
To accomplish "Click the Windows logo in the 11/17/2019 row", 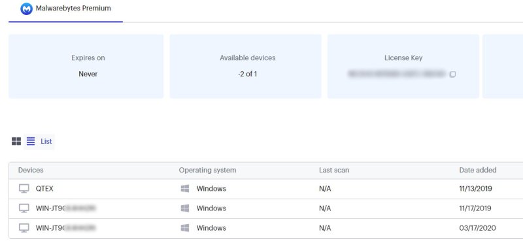I will 185,208.
